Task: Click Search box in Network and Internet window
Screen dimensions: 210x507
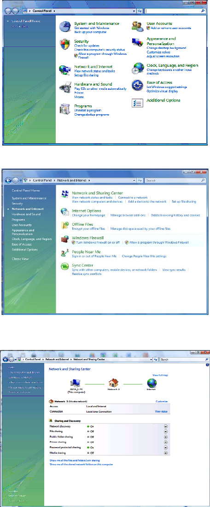Action: pyautogui.click(x=175, y=181)
